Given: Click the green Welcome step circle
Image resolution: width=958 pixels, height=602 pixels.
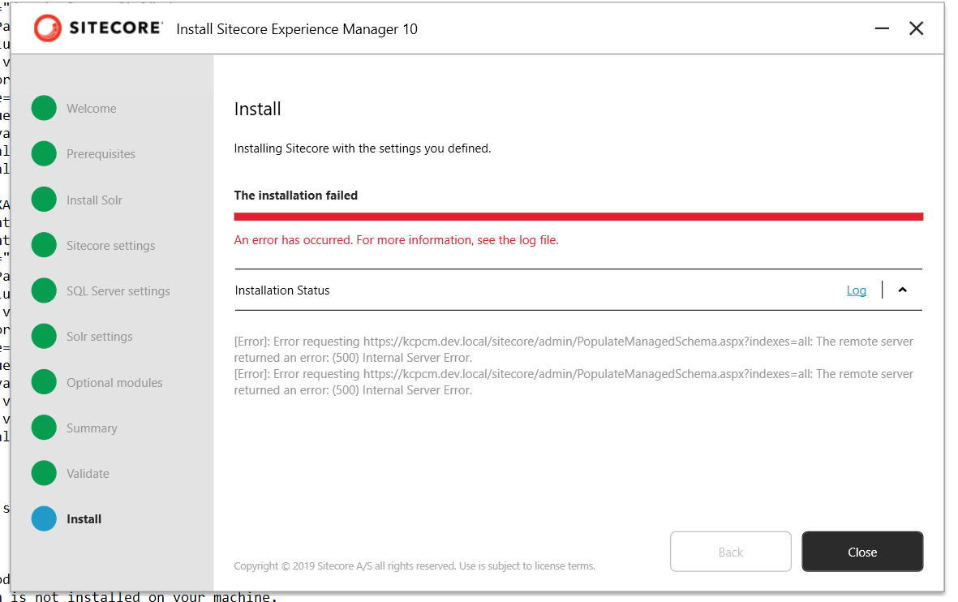Looking at the screenshot, I should pyautogui.click(x=44, y=108).
